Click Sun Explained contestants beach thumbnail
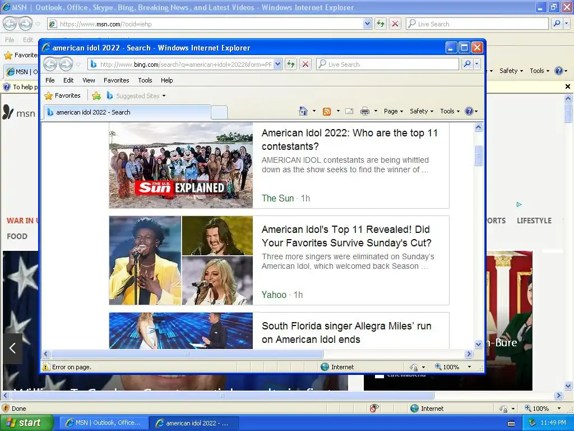Screen dimensions: 574x431 click(181, 166)
